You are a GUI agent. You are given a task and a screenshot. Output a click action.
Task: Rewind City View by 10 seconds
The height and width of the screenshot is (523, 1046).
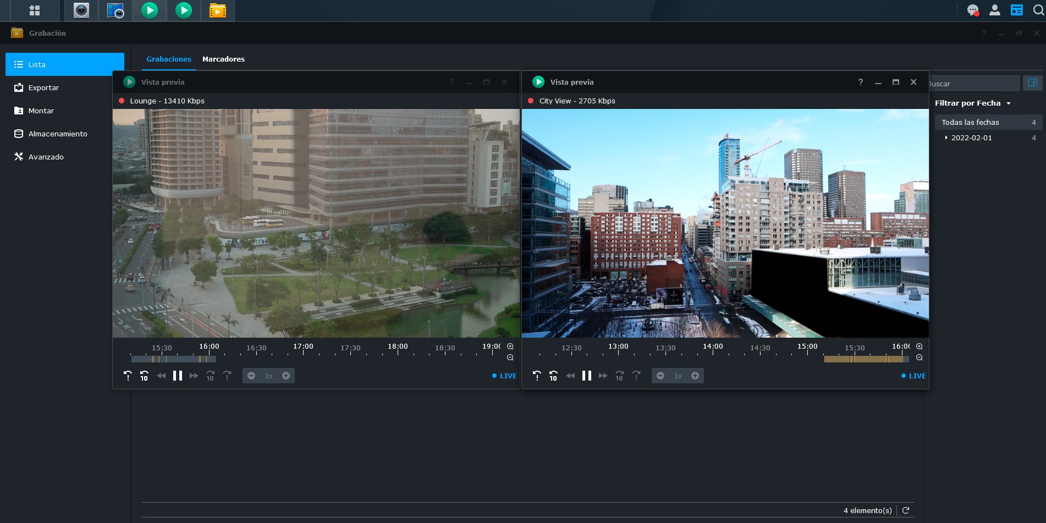(553, 376)
